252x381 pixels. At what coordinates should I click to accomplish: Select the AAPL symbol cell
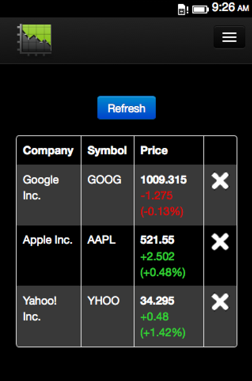tap(102, 240)
